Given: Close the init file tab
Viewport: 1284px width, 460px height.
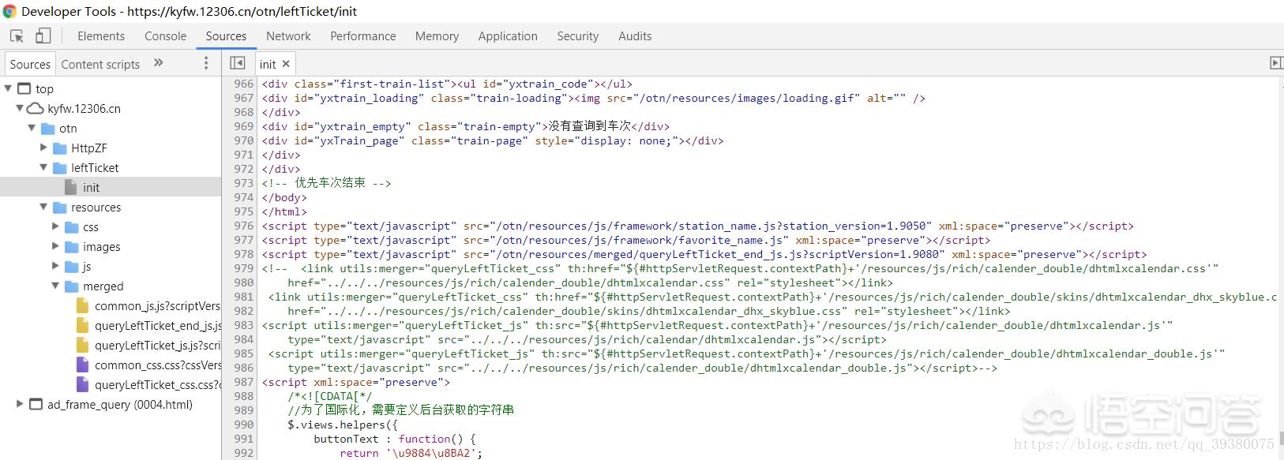Looking at the screenshot, I should (286, 64).
